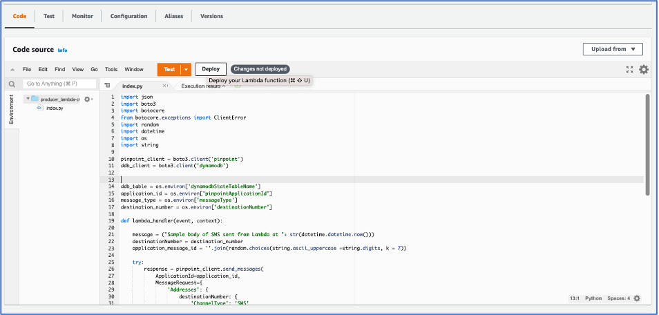This screenshot has width=659, height=315.
Task: Click the tab list icon left of index.py
Action: (106, 86)
